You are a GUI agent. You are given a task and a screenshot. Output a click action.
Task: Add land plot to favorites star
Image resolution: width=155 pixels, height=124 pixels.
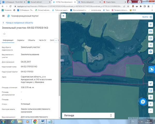click(4, 34)
